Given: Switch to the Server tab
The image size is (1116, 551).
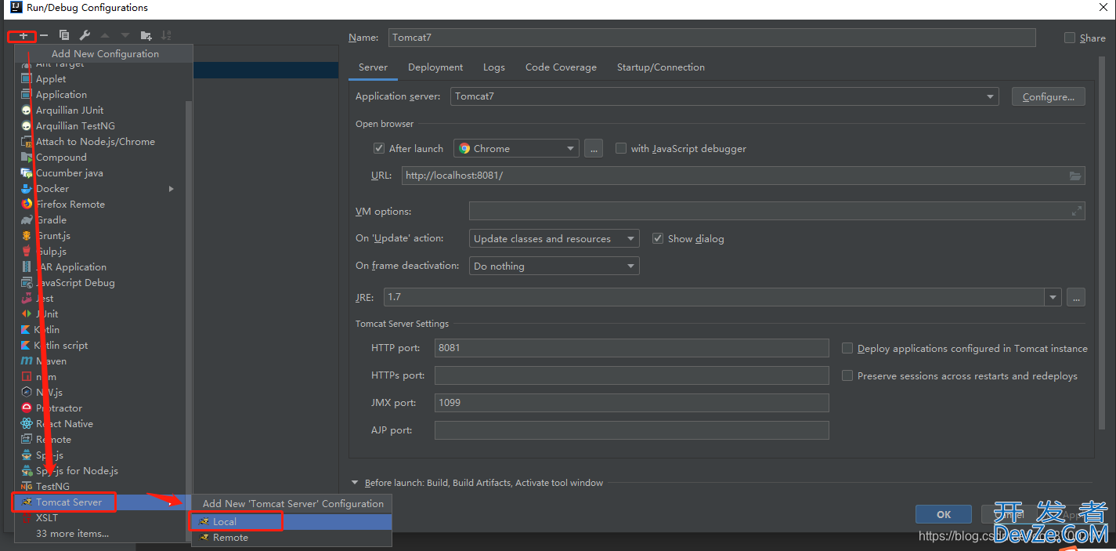Looking at the screenshot, I should (373, 67).
